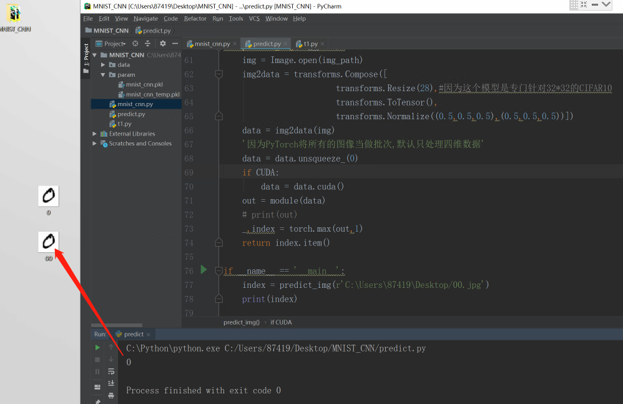Click scroll to end icon in Run console
The height and width of the screenshot is (404, 623).
[x=111, y=383]
